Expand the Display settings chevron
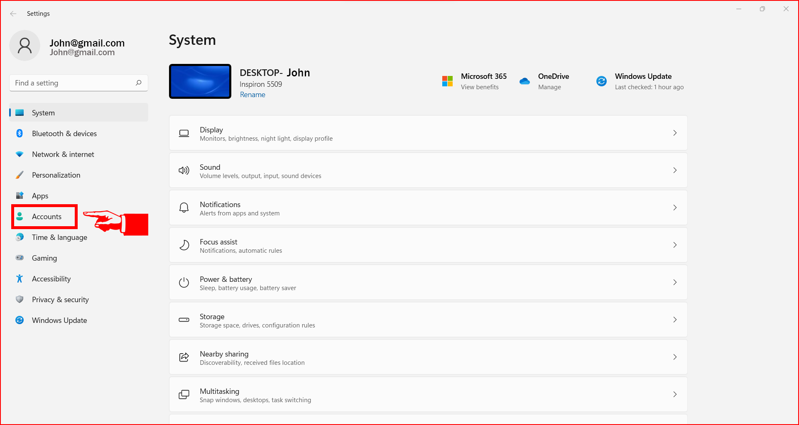 click(674, 133)
